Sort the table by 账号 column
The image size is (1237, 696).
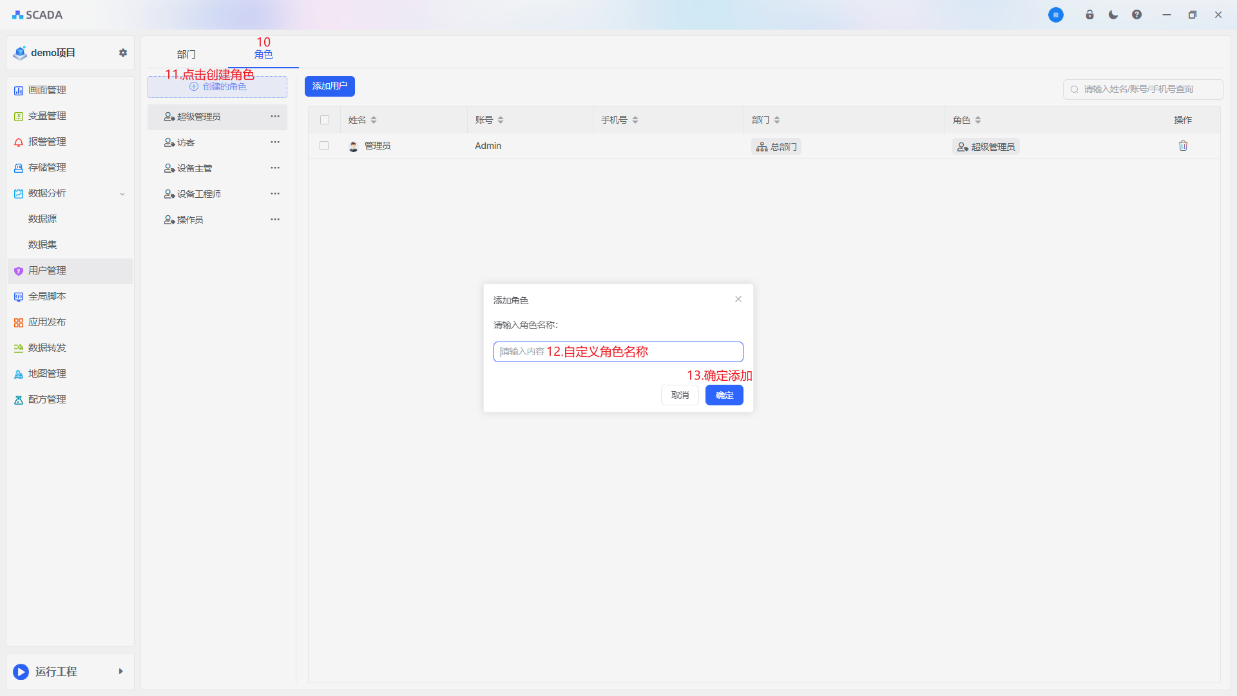tap(501, 121)
